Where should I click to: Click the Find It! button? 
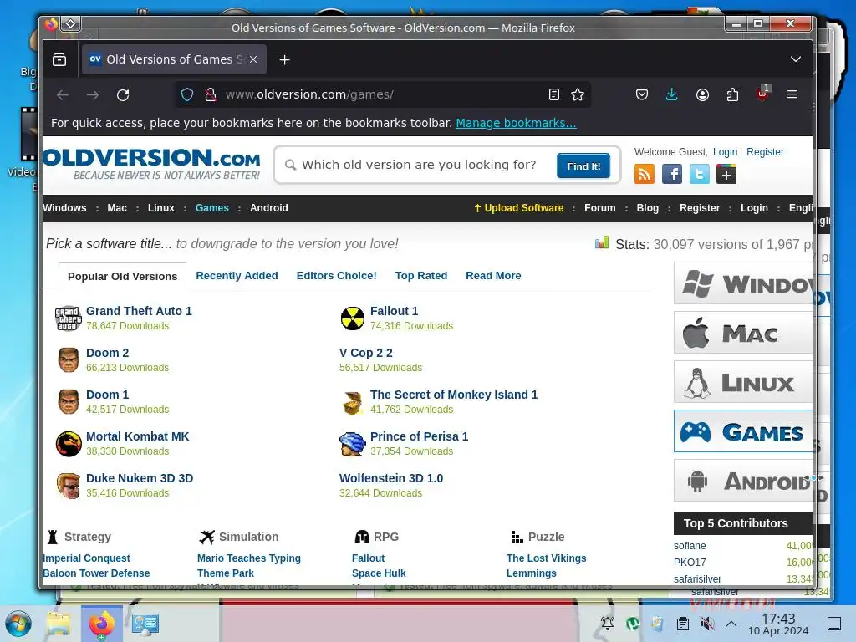coord(583,166)
